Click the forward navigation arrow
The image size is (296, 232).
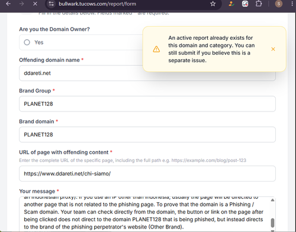[x=21, y=4]
